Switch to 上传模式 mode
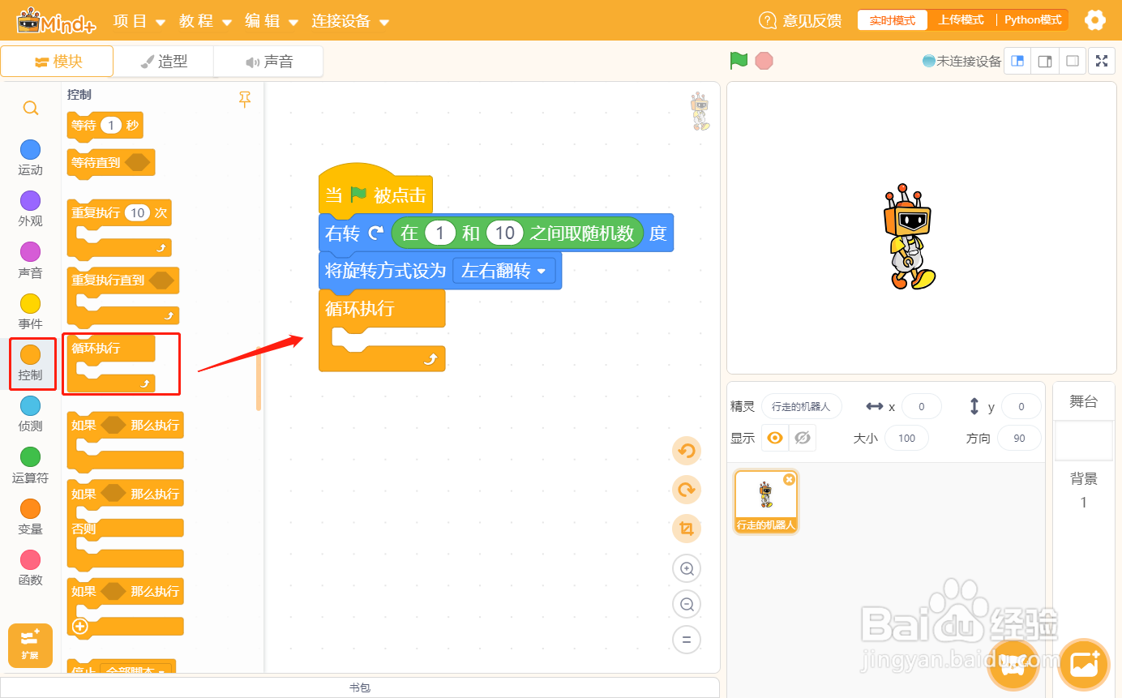The width and height of the screenshot is (1122, 698). (961, 20)
